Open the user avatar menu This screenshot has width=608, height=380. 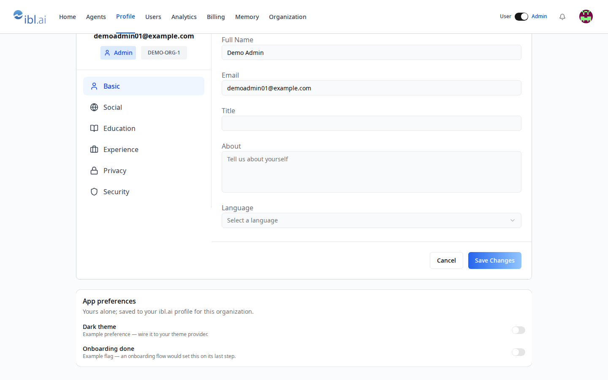[586, 16]
